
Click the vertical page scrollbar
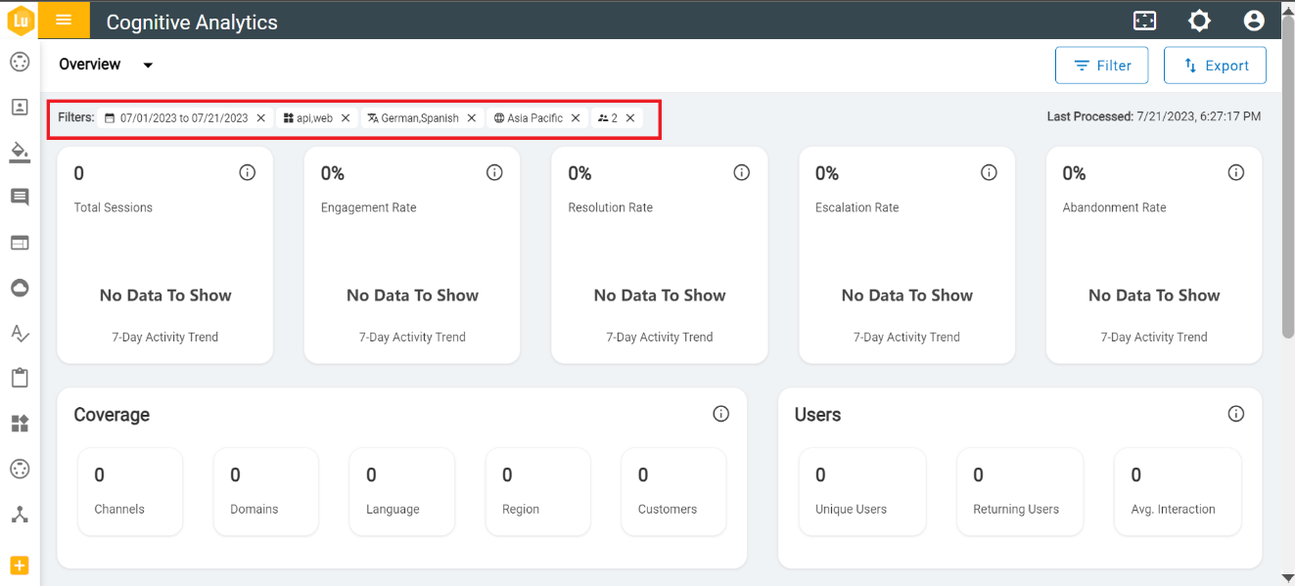click(1288, 196)
